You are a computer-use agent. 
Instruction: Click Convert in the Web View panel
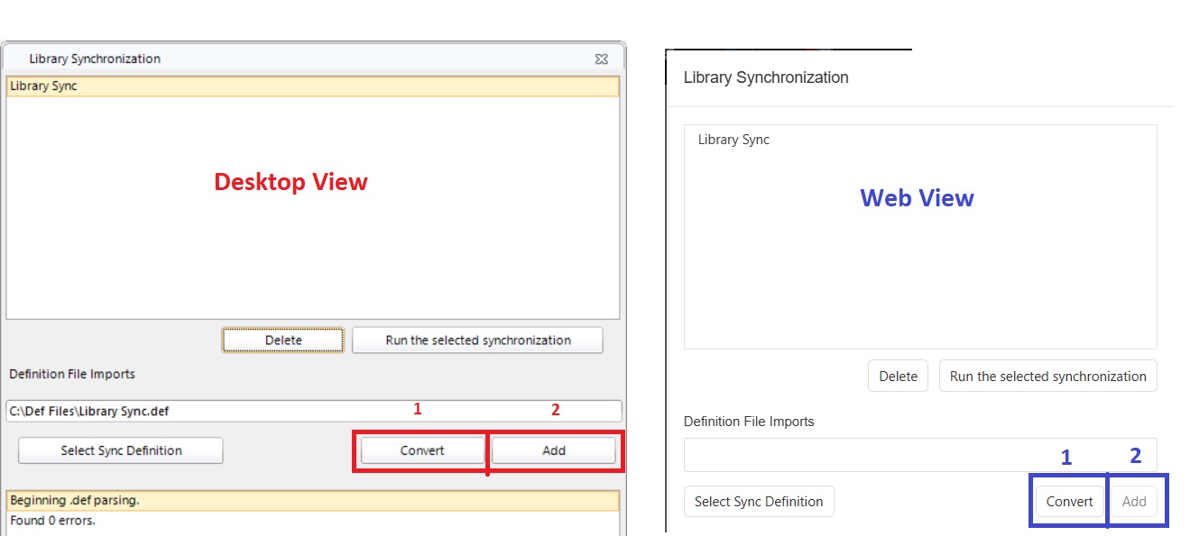1070,501
